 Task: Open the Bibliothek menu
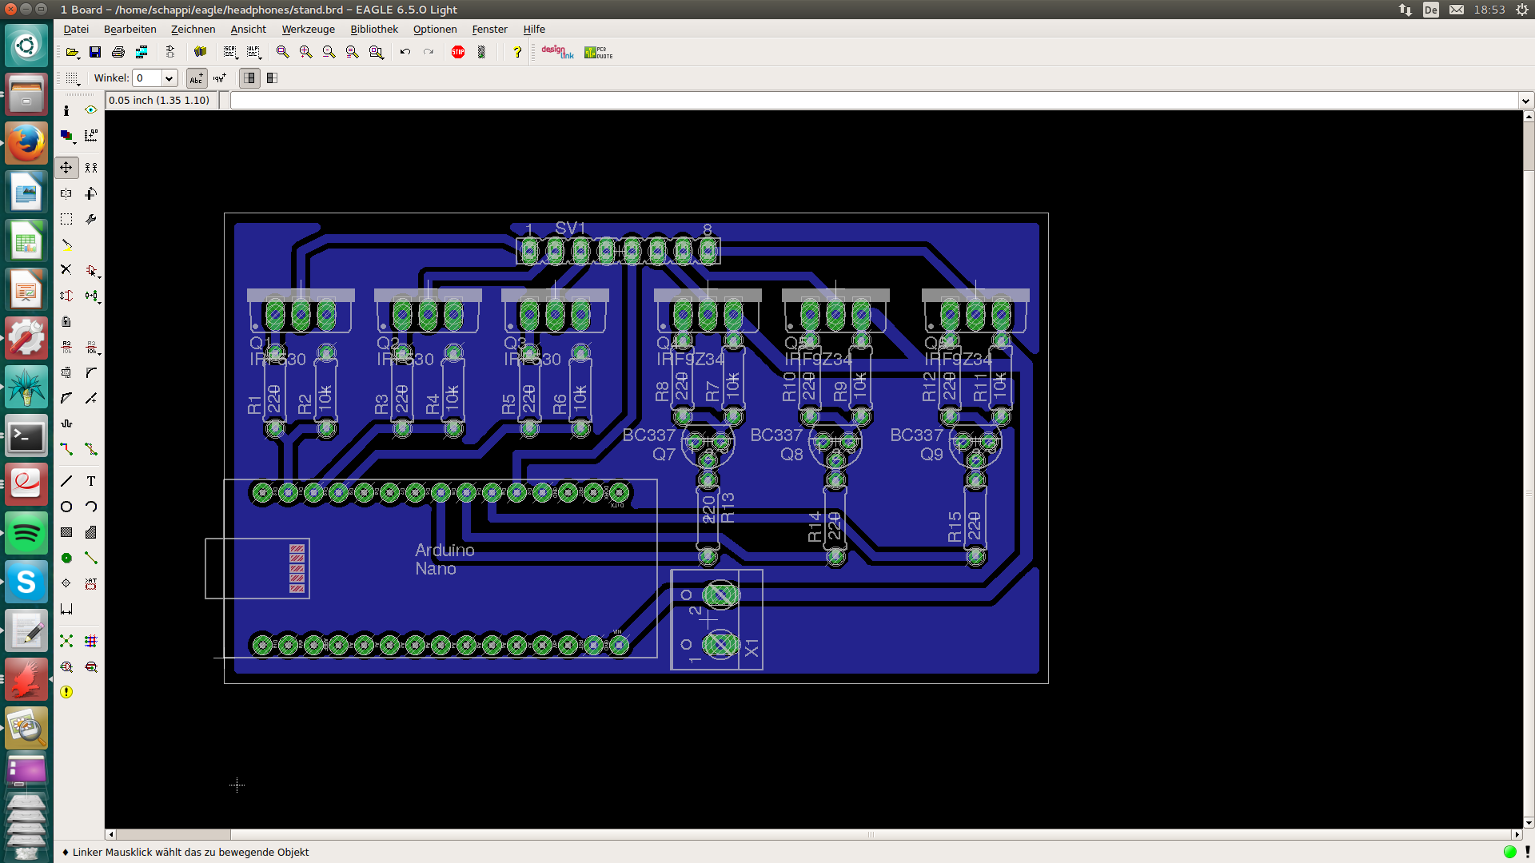point(374,30)
